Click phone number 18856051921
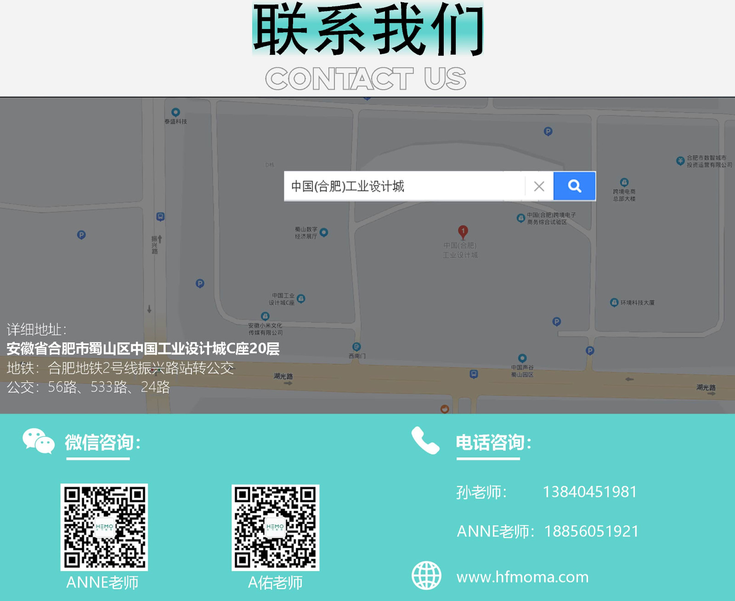The height and width of the screenshot is (601, 735). (x=592, y=532)
